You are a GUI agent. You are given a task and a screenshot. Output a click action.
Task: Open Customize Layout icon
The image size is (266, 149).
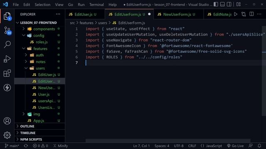[x=238, y=5]
